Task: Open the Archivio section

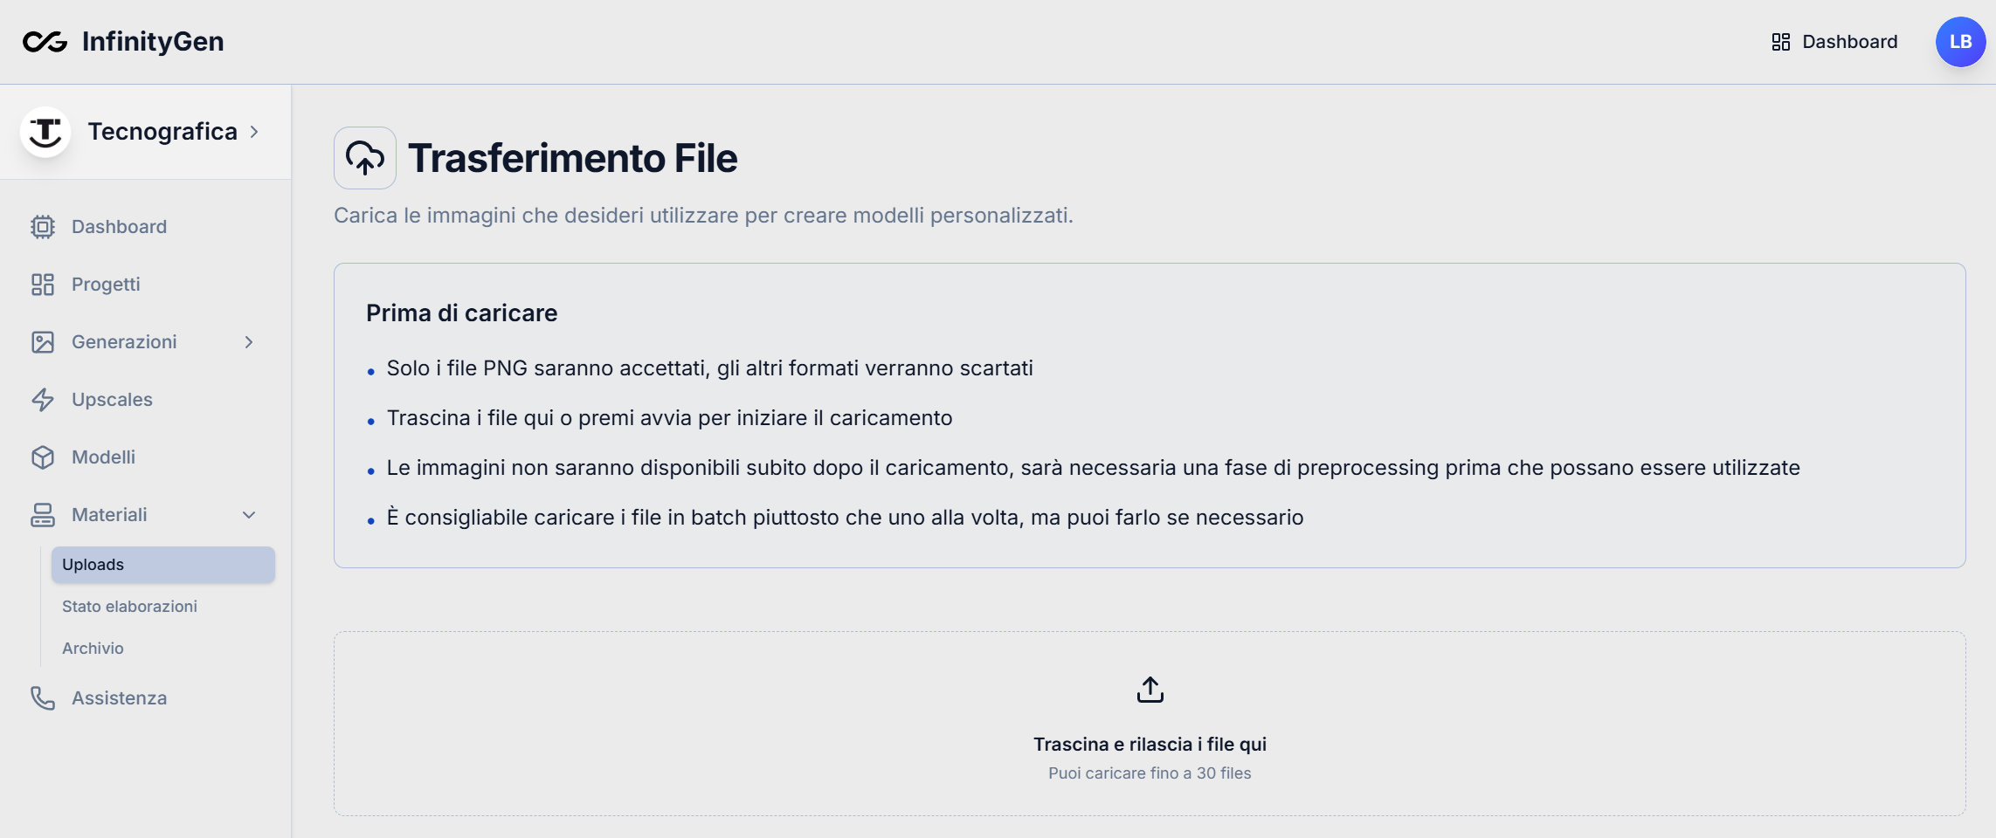Action: [92, 648]
